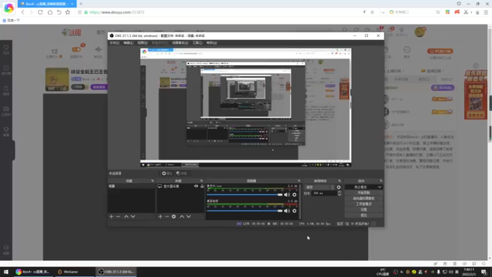Pop out the Scenes dock header icon
This screenshot has width=492, height=277.
pyautogui.click(x=153, y=181)
